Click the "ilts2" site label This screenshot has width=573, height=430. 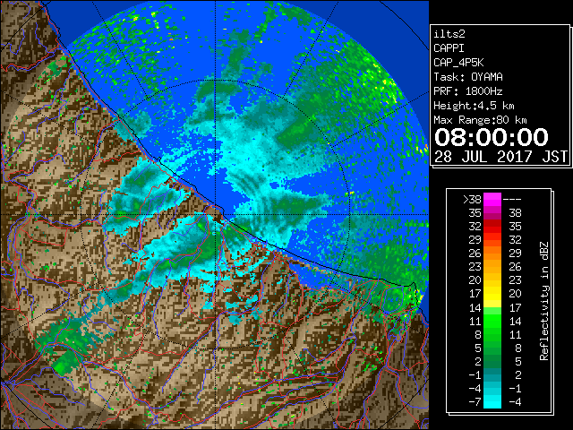click(x=449, y=34)
